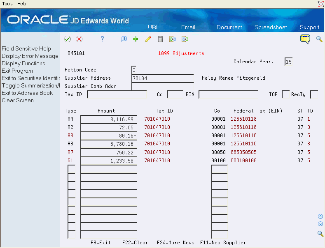The height and width of the screenshot is (248, 325).
Task: Select the Support tab
Action: [310, 27]
